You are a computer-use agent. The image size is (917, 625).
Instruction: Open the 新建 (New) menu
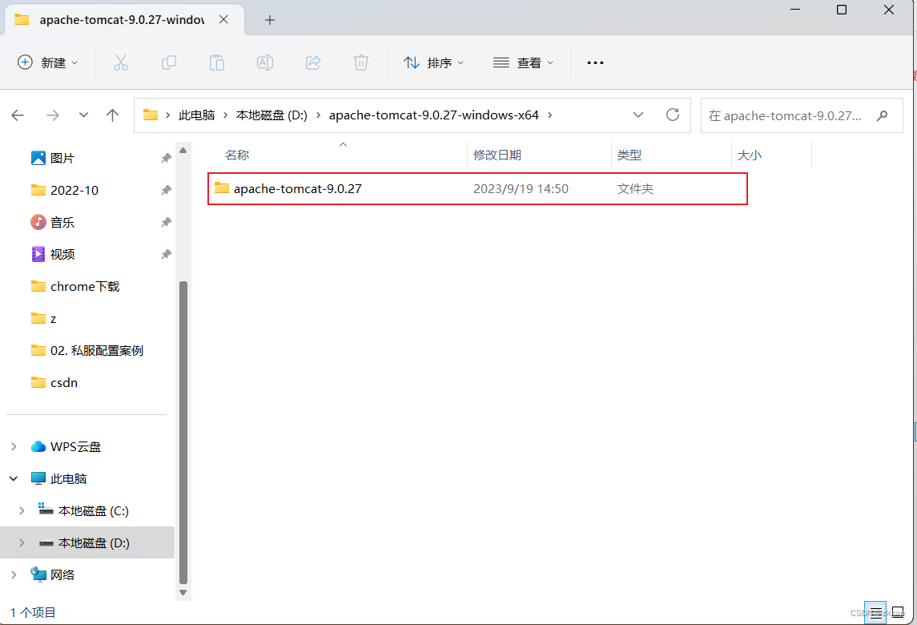[47, 62]
